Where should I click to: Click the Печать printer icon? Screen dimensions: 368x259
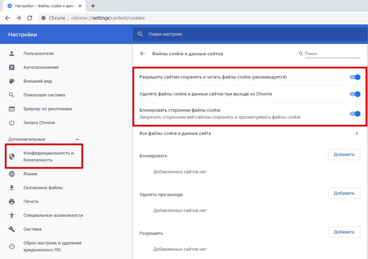pos(11,201)
